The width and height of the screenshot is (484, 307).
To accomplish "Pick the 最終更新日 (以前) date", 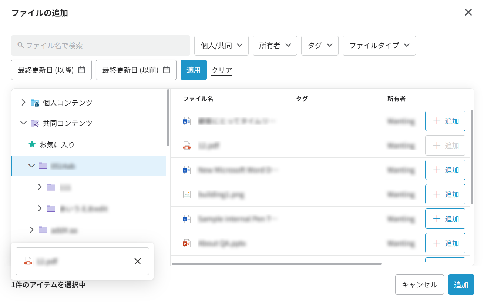I will click(136, 70).
